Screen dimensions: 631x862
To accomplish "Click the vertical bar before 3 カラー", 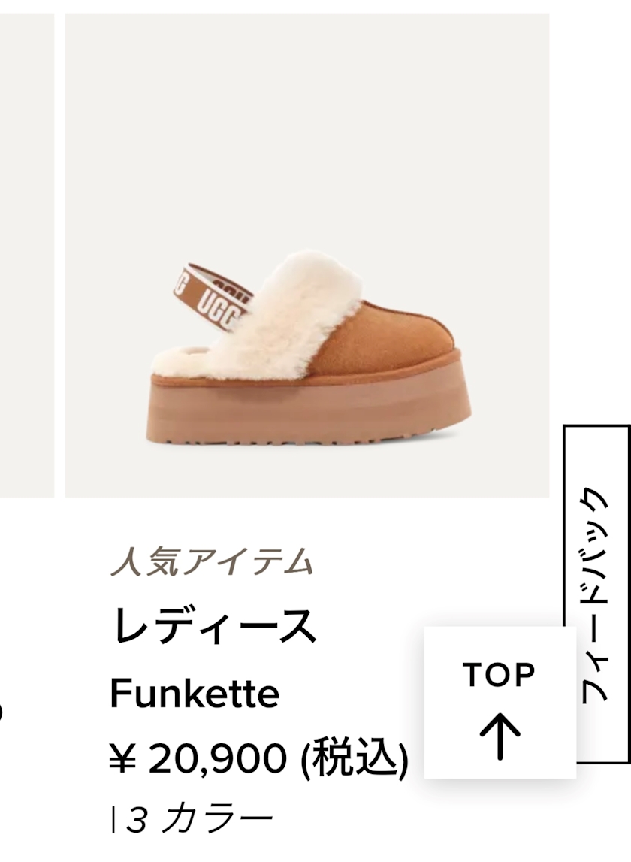I will (x=113, y=821).
